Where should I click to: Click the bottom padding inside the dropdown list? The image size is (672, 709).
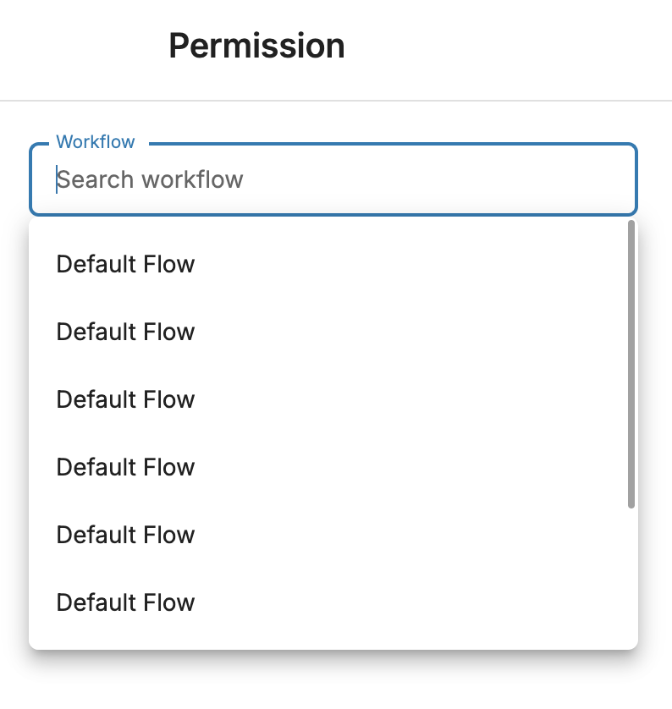[x=328, y=644]
